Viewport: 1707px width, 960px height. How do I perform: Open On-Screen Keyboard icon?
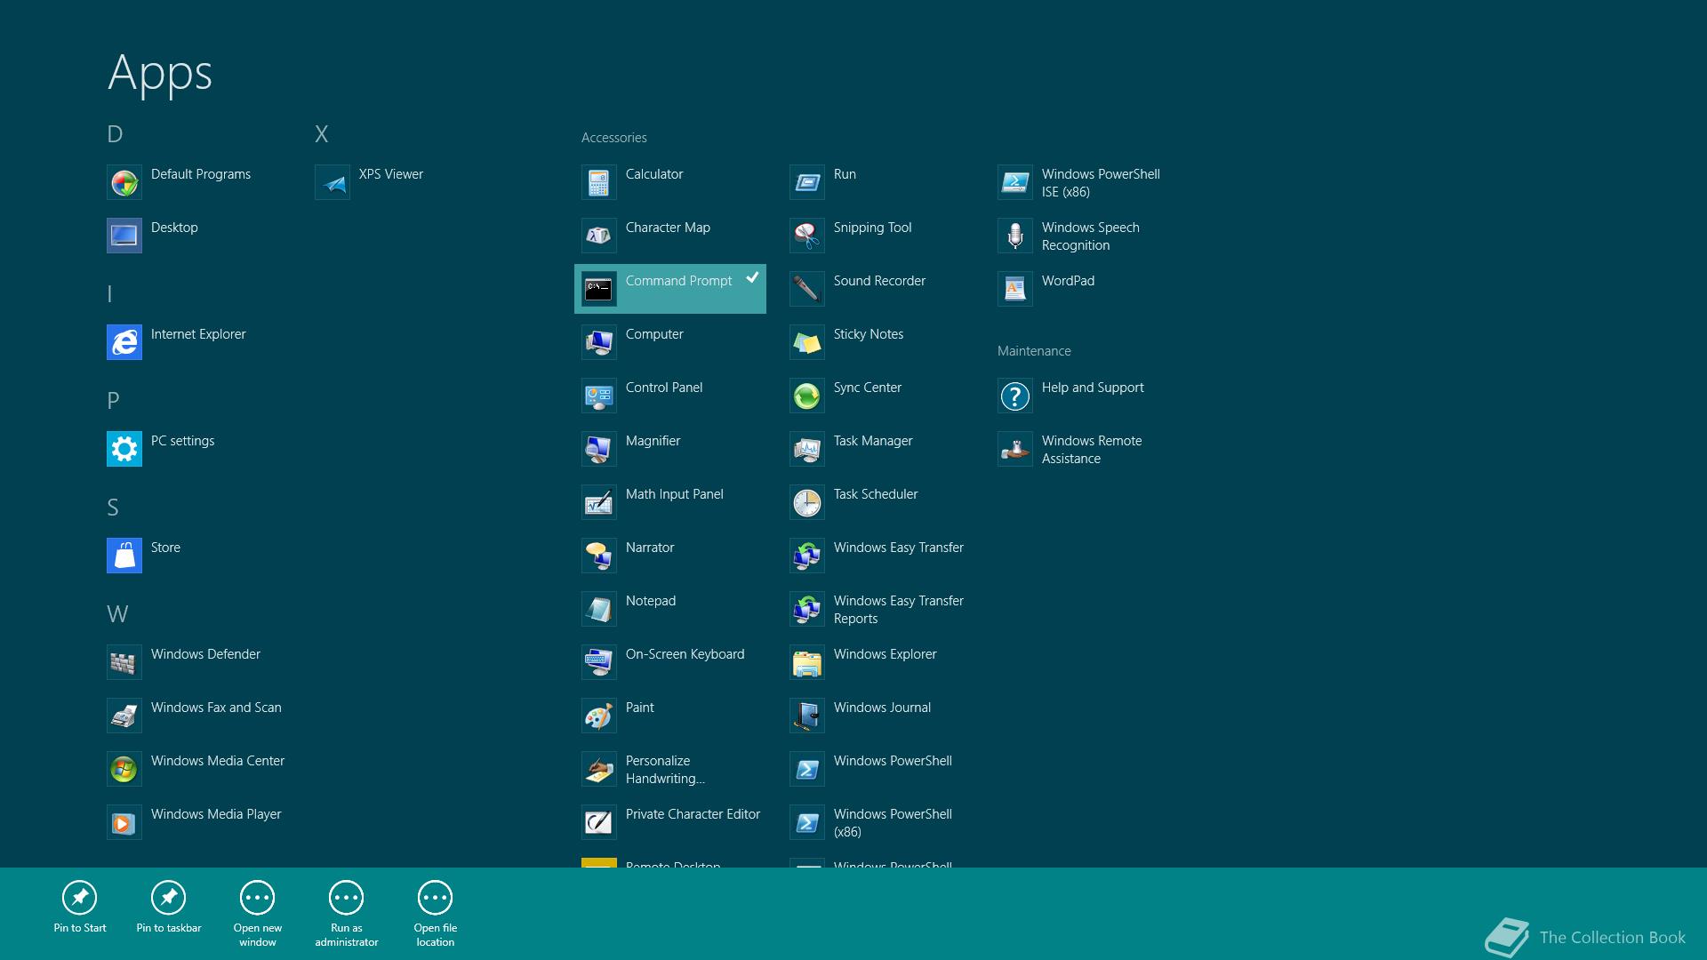[x=598, y=662]
